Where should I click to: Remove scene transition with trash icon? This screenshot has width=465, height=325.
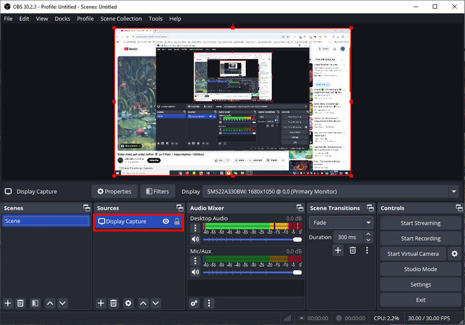(353, 251)
